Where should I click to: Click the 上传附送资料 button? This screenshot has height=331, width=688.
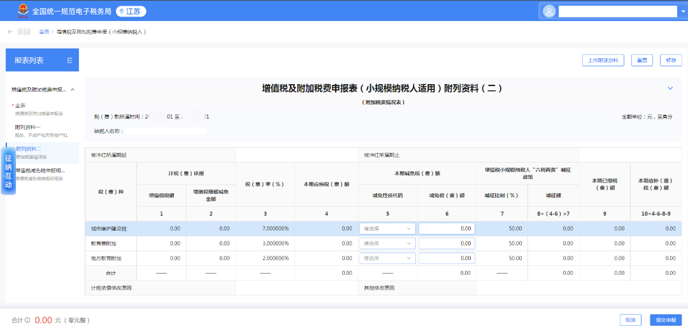click(603, 61)
